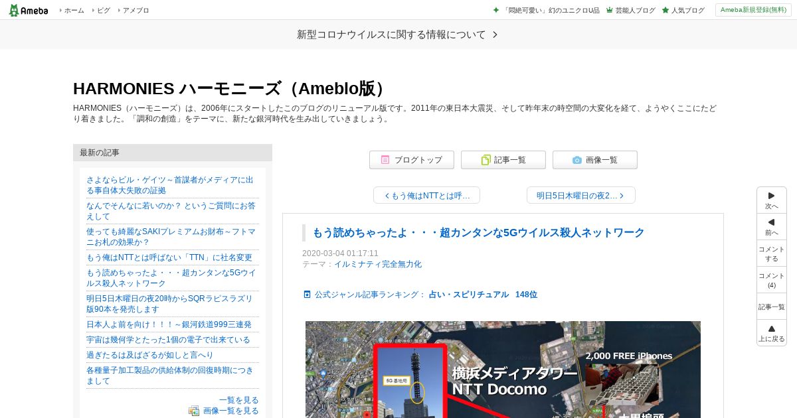Go to previous post もう俺はNTTとは呼…
The width and height of the screenshot is (797, 418).
[426, 196]
